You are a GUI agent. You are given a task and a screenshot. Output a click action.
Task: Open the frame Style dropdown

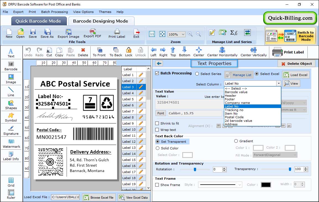coord(240,185)
